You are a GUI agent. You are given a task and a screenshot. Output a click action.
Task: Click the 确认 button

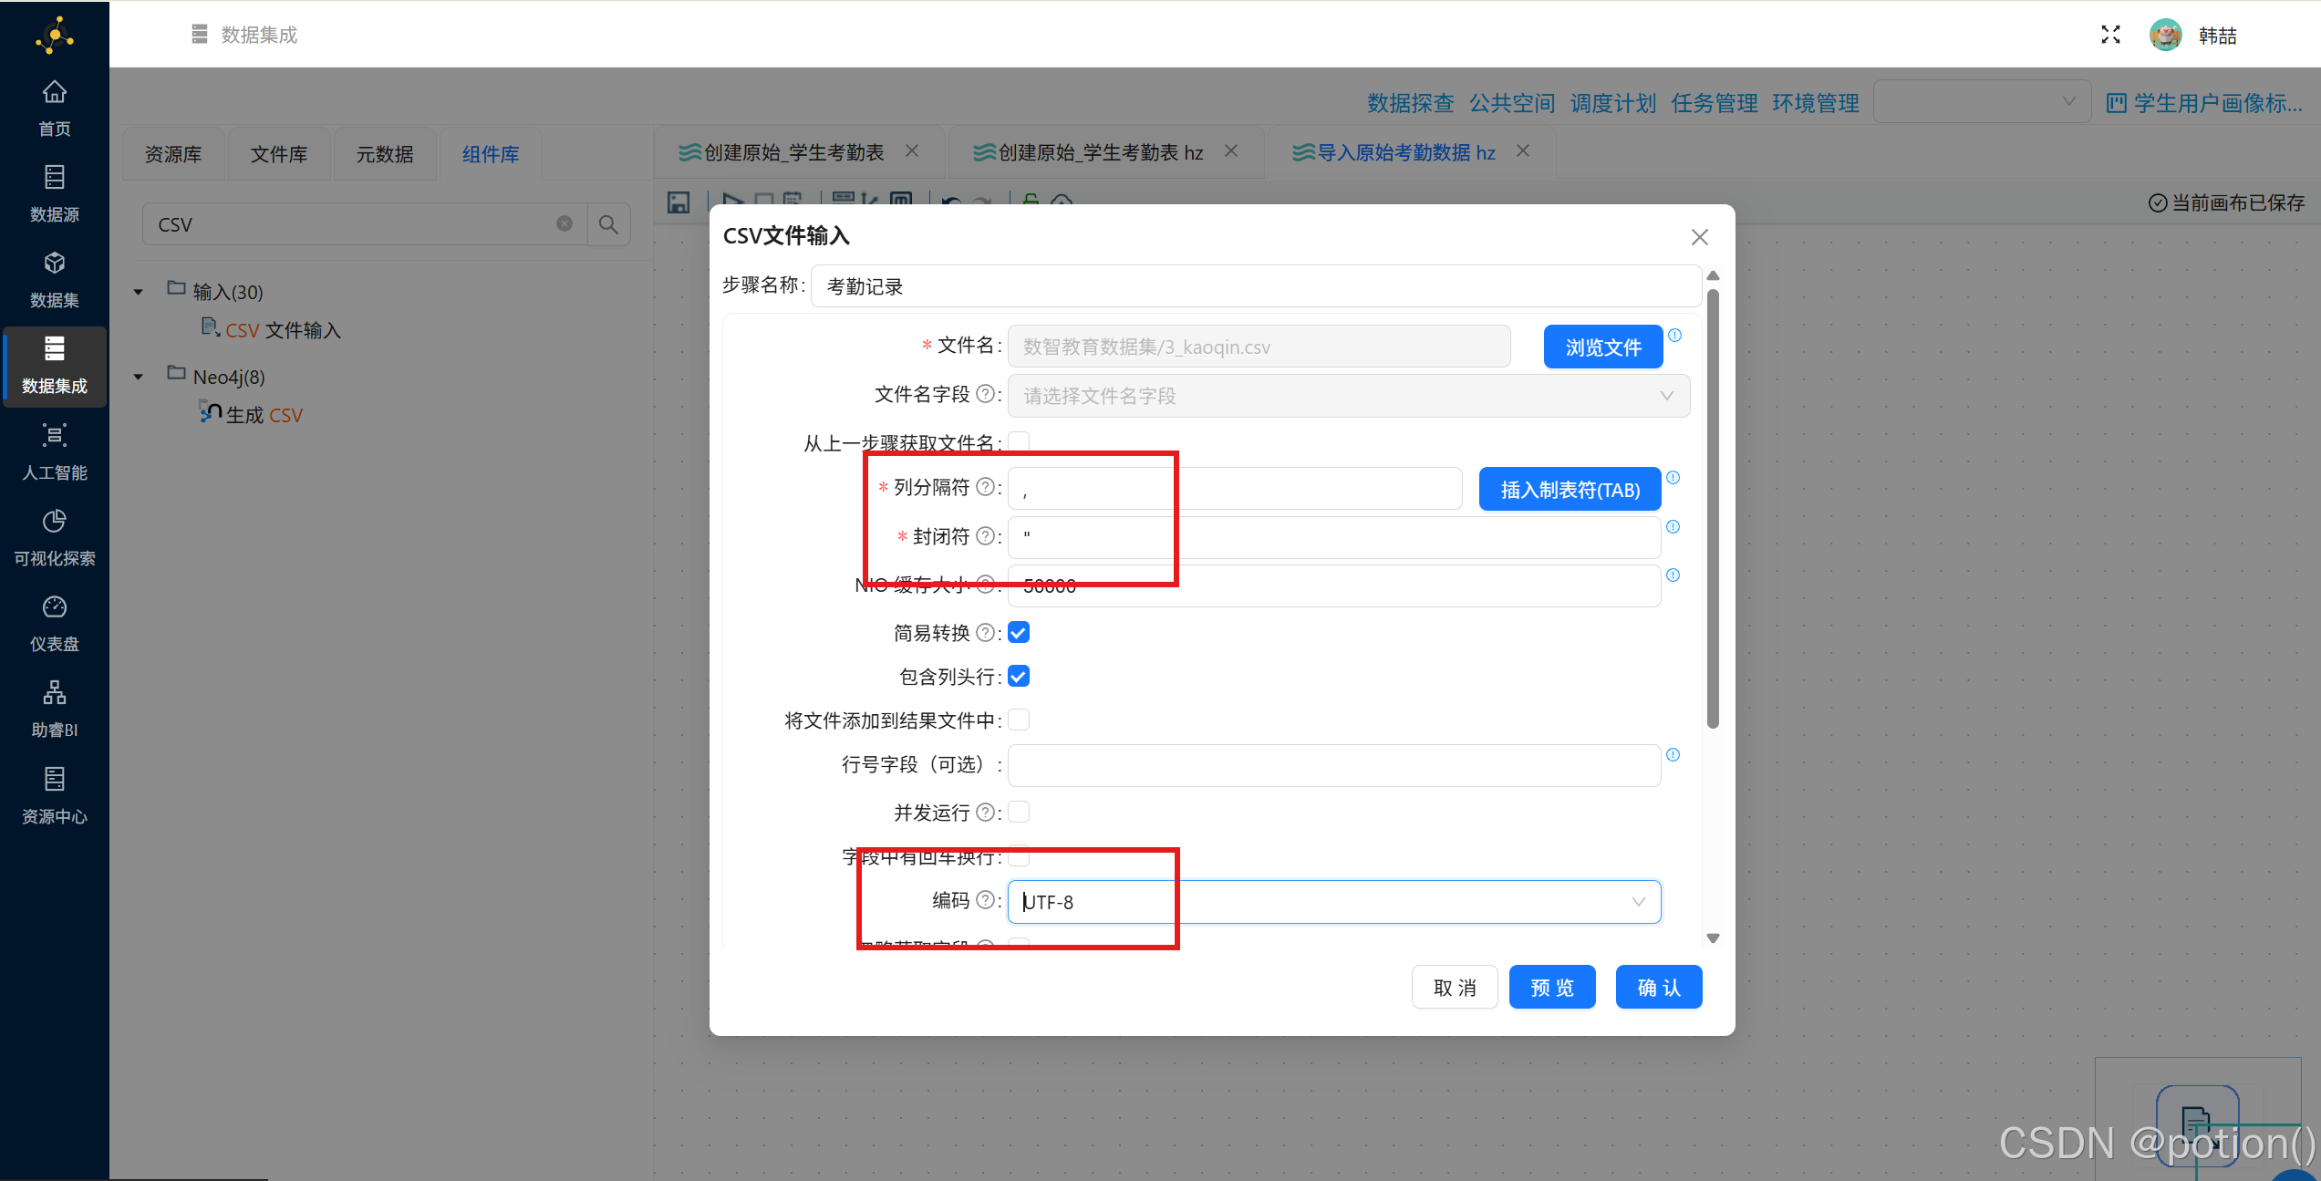(x=1659, y=988)
